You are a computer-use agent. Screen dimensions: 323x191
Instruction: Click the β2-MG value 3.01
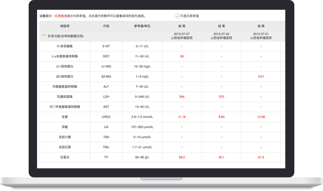261,76
